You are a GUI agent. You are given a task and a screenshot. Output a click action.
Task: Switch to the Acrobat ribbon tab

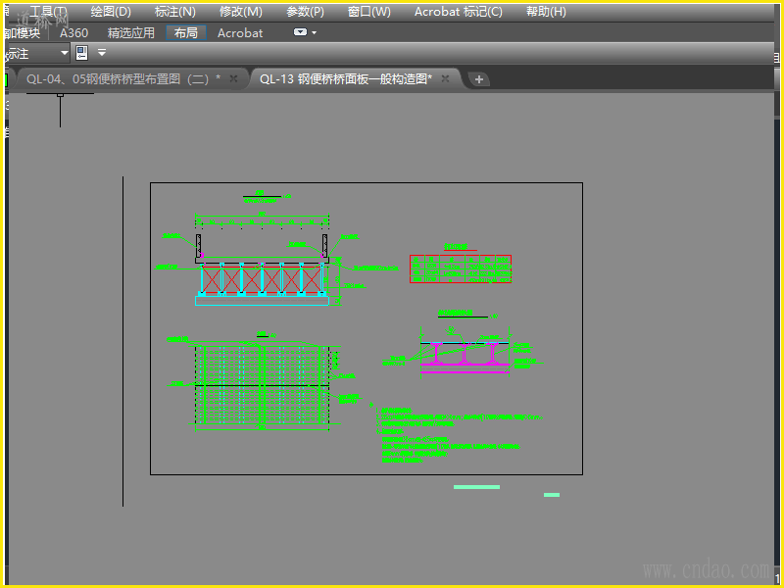(240, 32)
